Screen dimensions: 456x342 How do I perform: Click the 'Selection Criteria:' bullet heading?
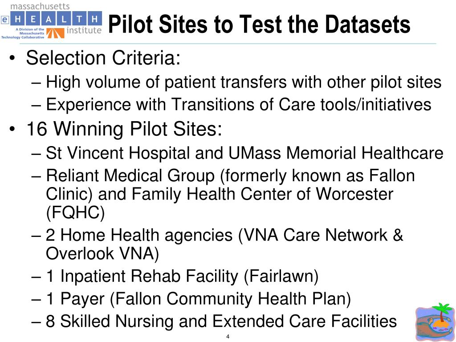click(103, 57)
